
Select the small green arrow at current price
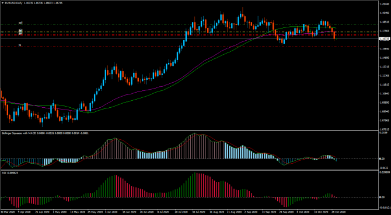[x=336, y=39]
